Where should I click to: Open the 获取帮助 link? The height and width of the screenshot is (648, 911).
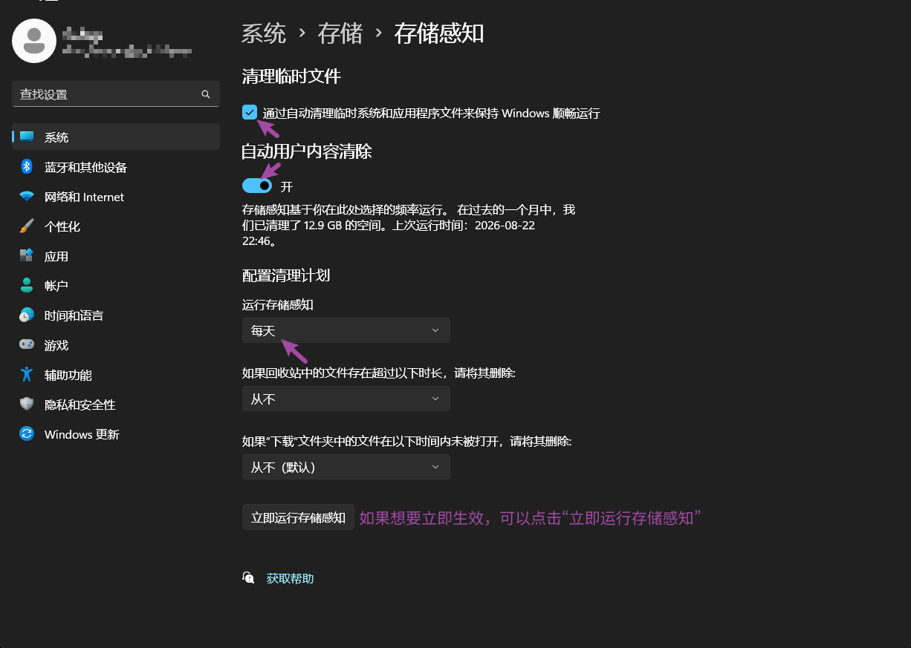(290, 578)
